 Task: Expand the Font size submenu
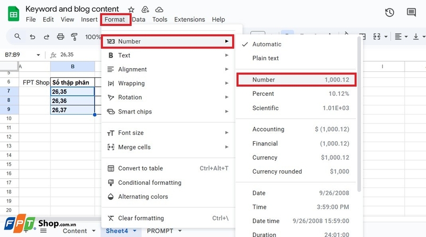coord(168,133)
